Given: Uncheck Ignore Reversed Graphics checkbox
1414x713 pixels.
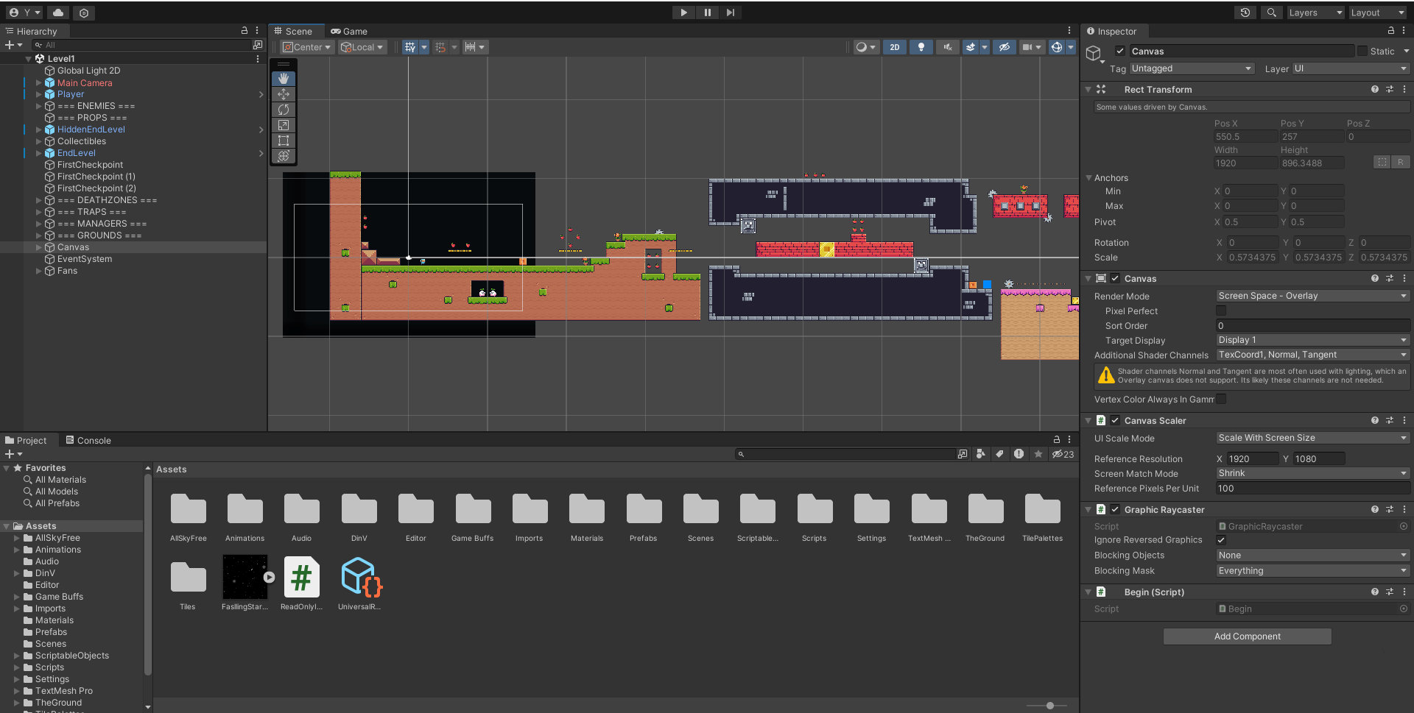Looking at the screenshot, I should coord(1221,540).
